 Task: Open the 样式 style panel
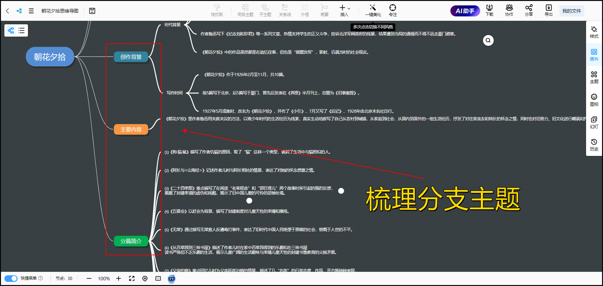click(x=594, y=32)
